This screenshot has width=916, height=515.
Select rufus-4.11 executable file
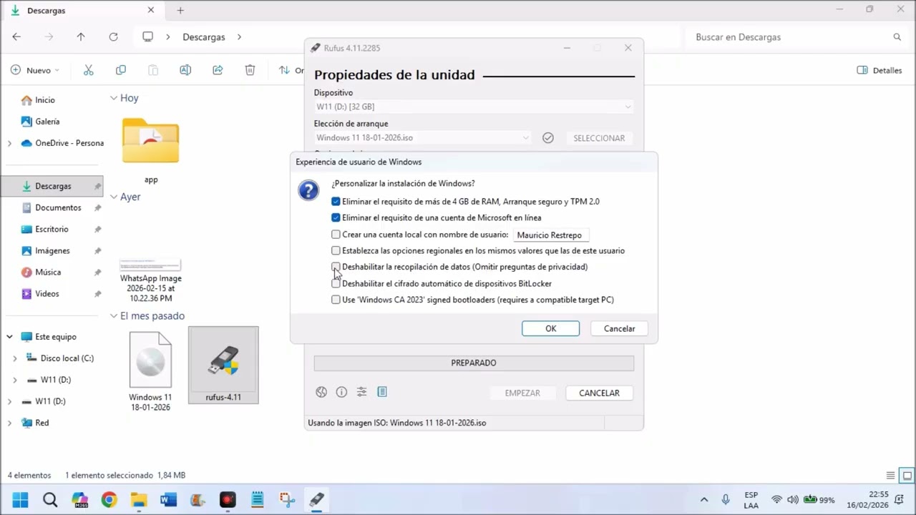[x=223, y=365]
